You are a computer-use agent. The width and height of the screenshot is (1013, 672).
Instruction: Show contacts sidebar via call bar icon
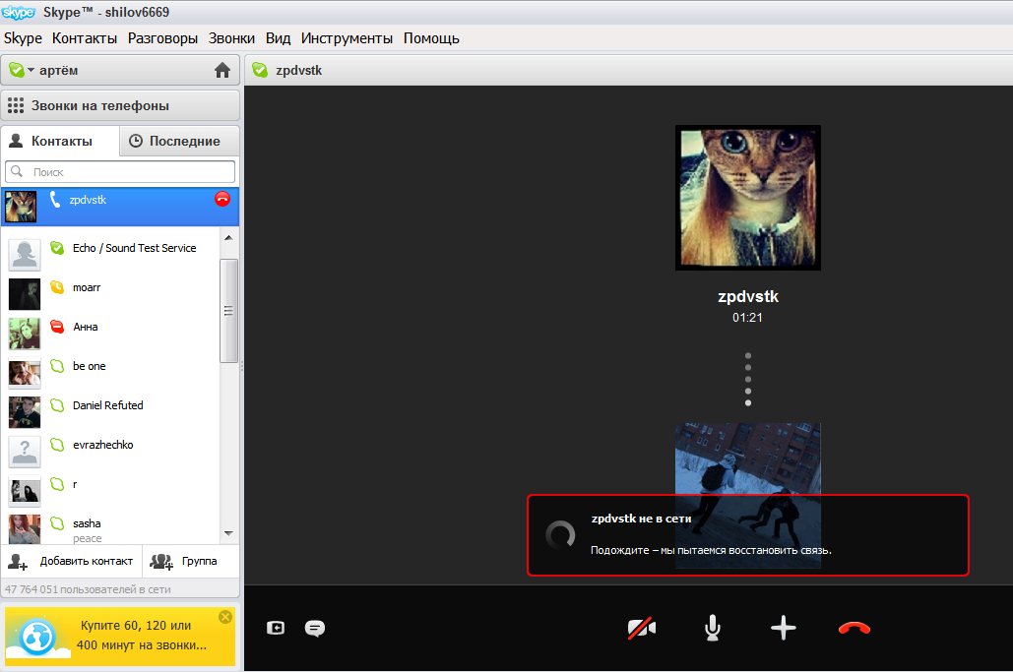(276, 628)
